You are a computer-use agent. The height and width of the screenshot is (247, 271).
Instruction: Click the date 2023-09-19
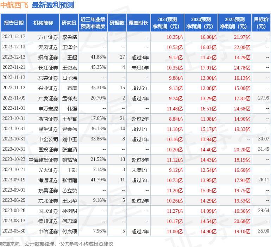point(14,180)
